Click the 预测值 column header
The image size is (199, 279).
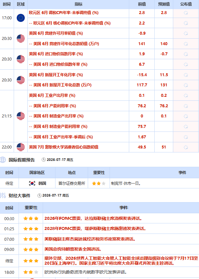click(164, 4)
